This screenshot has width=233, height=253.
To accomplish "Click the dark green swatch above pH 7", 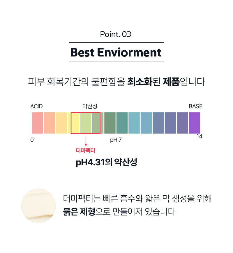I will [x=110, y=123].
